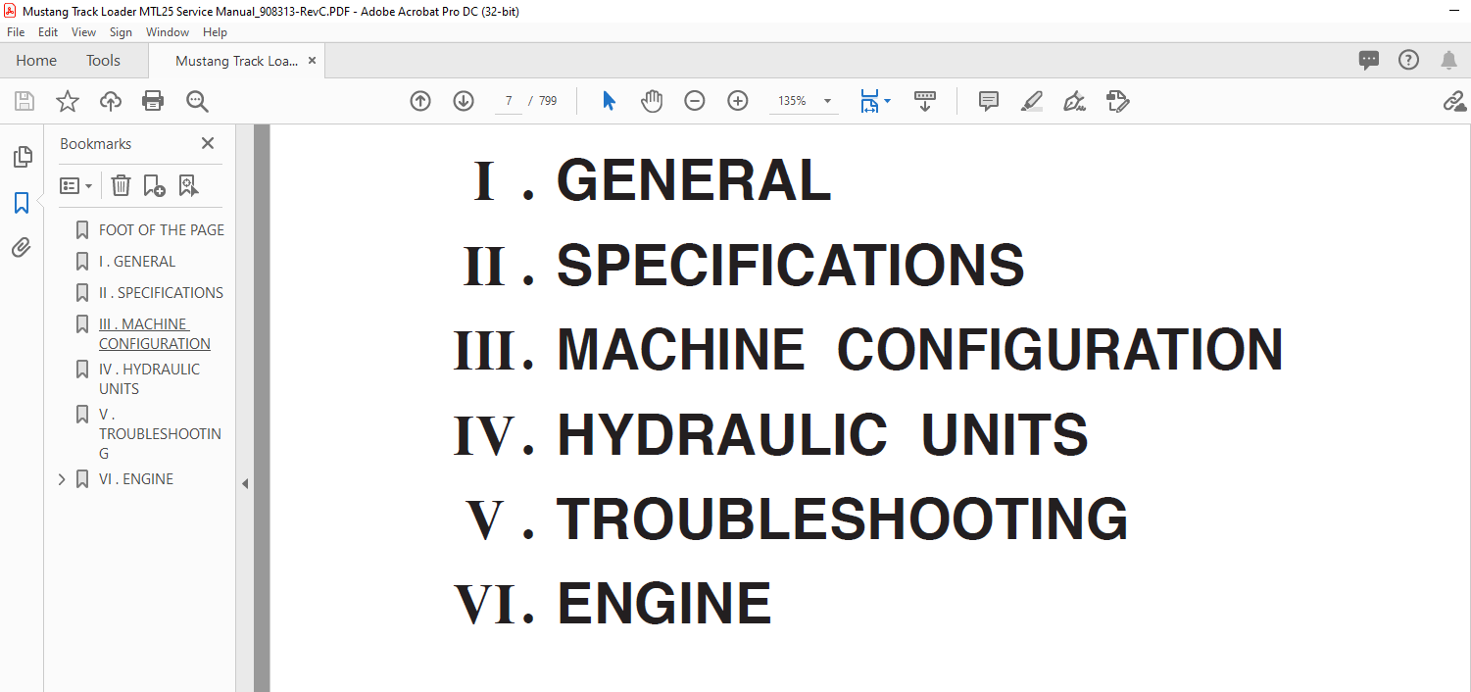Click the stamp tool icon
The height and width of the screenshot is (692, 1471).
[1118, 101]
